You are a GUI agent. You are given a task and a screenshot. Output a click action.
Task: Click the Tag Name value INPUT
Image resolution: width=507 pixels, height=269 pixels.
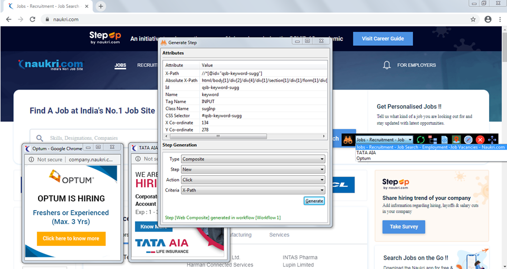[x=263, y=102]
